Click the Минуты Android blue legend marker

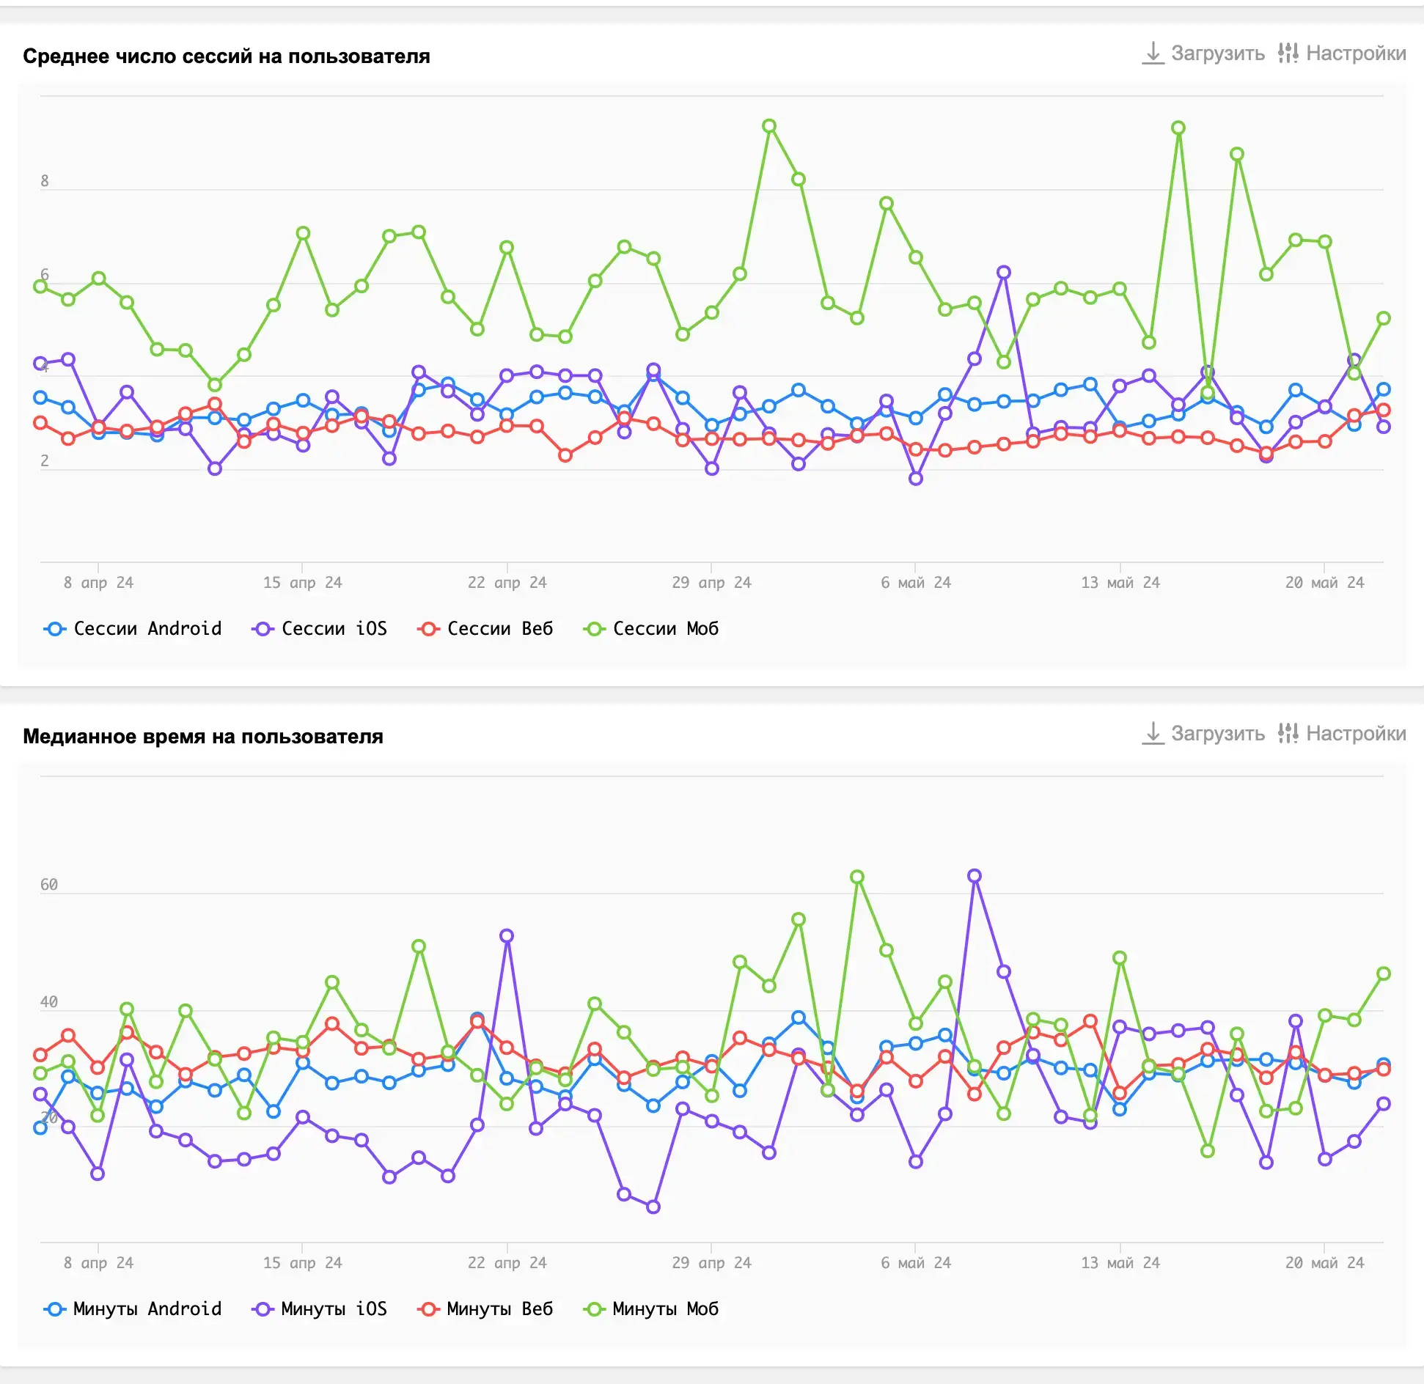point(55,1309)
